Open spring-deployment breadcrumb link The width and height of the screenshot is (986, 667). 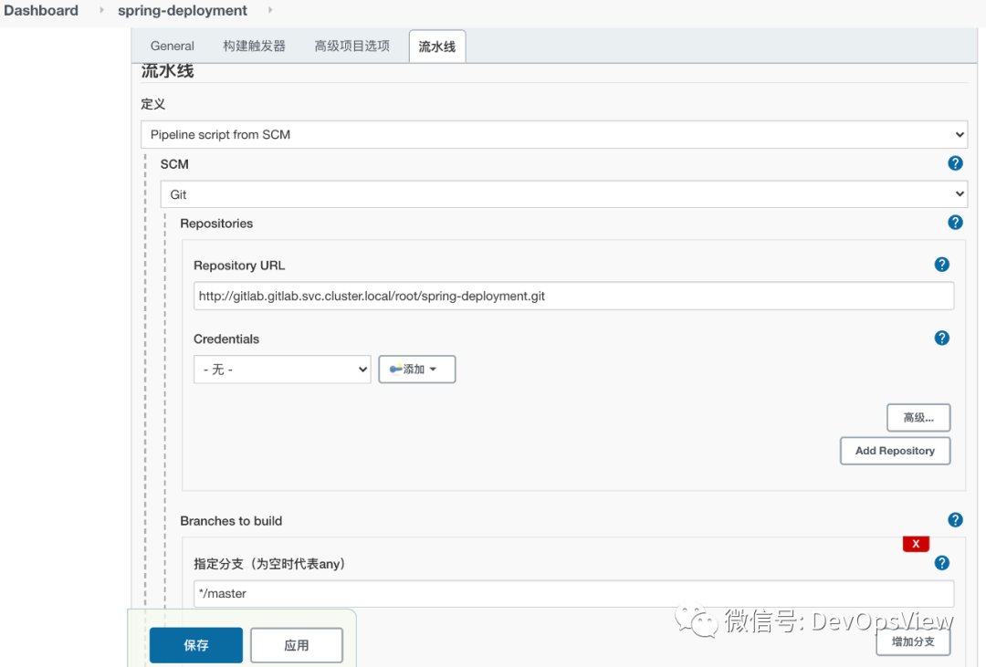pos(183,11)
